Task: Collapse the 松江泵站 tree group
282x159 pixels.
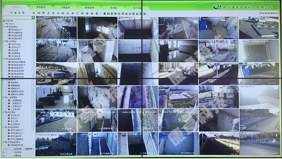Action: tap(3, 112)
